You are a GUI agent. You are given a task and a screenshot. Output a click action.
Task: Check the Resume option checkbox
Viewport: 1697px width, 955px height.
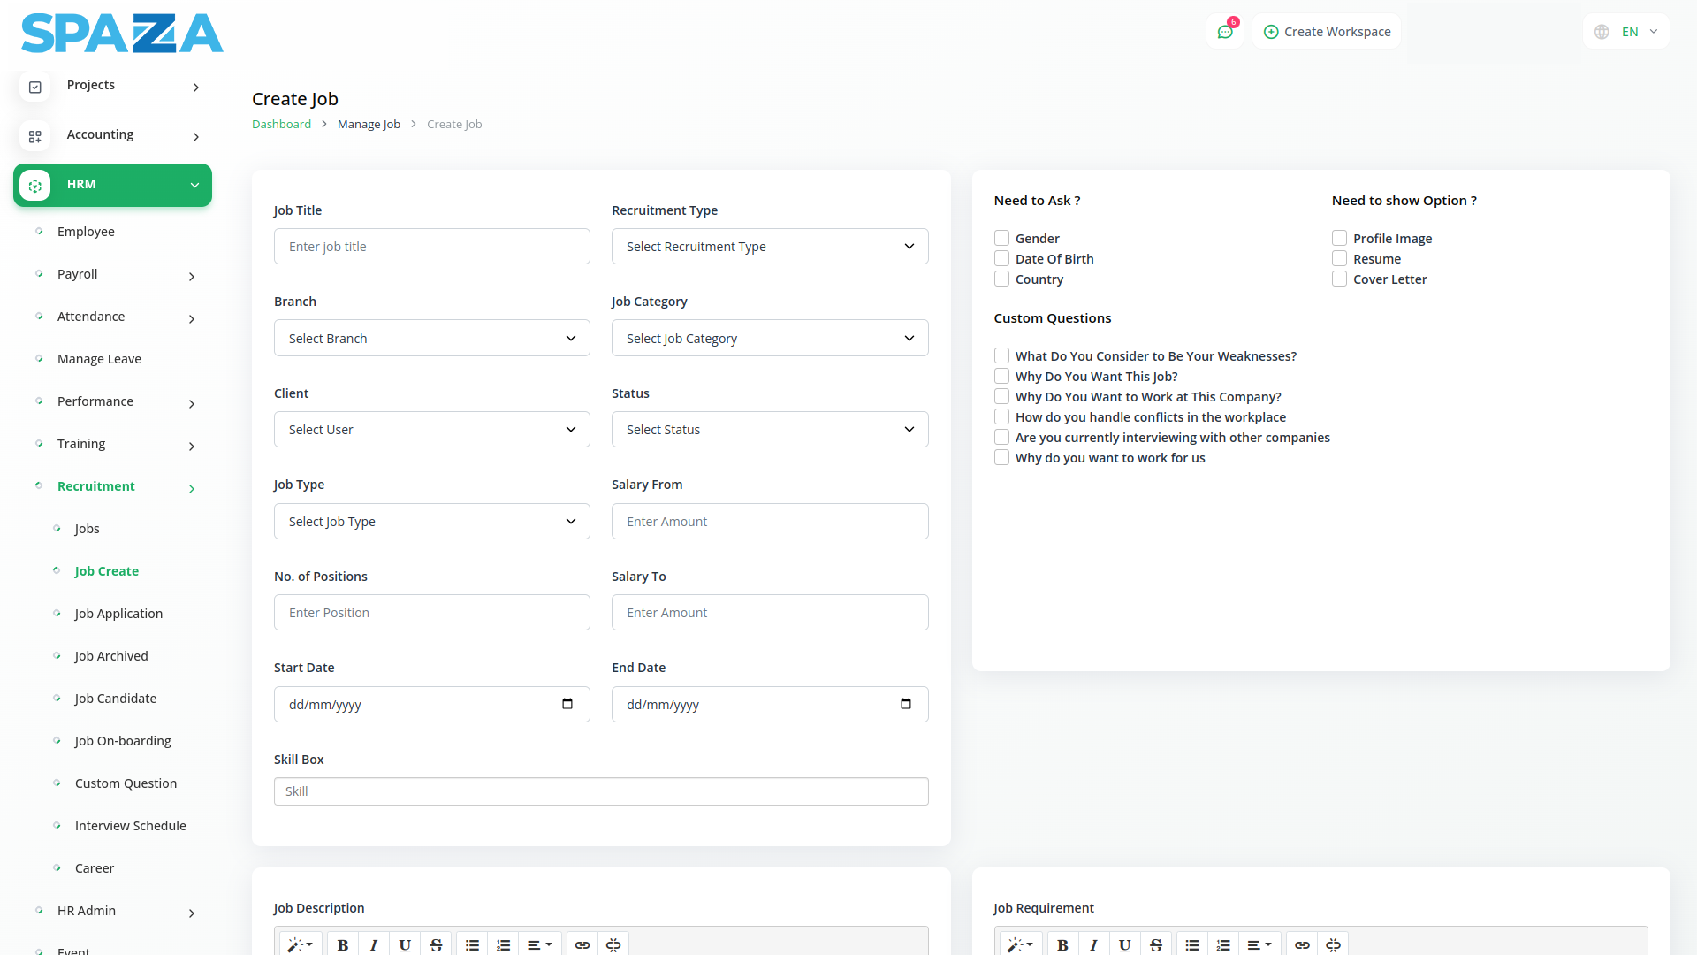tap(1339, 258)
